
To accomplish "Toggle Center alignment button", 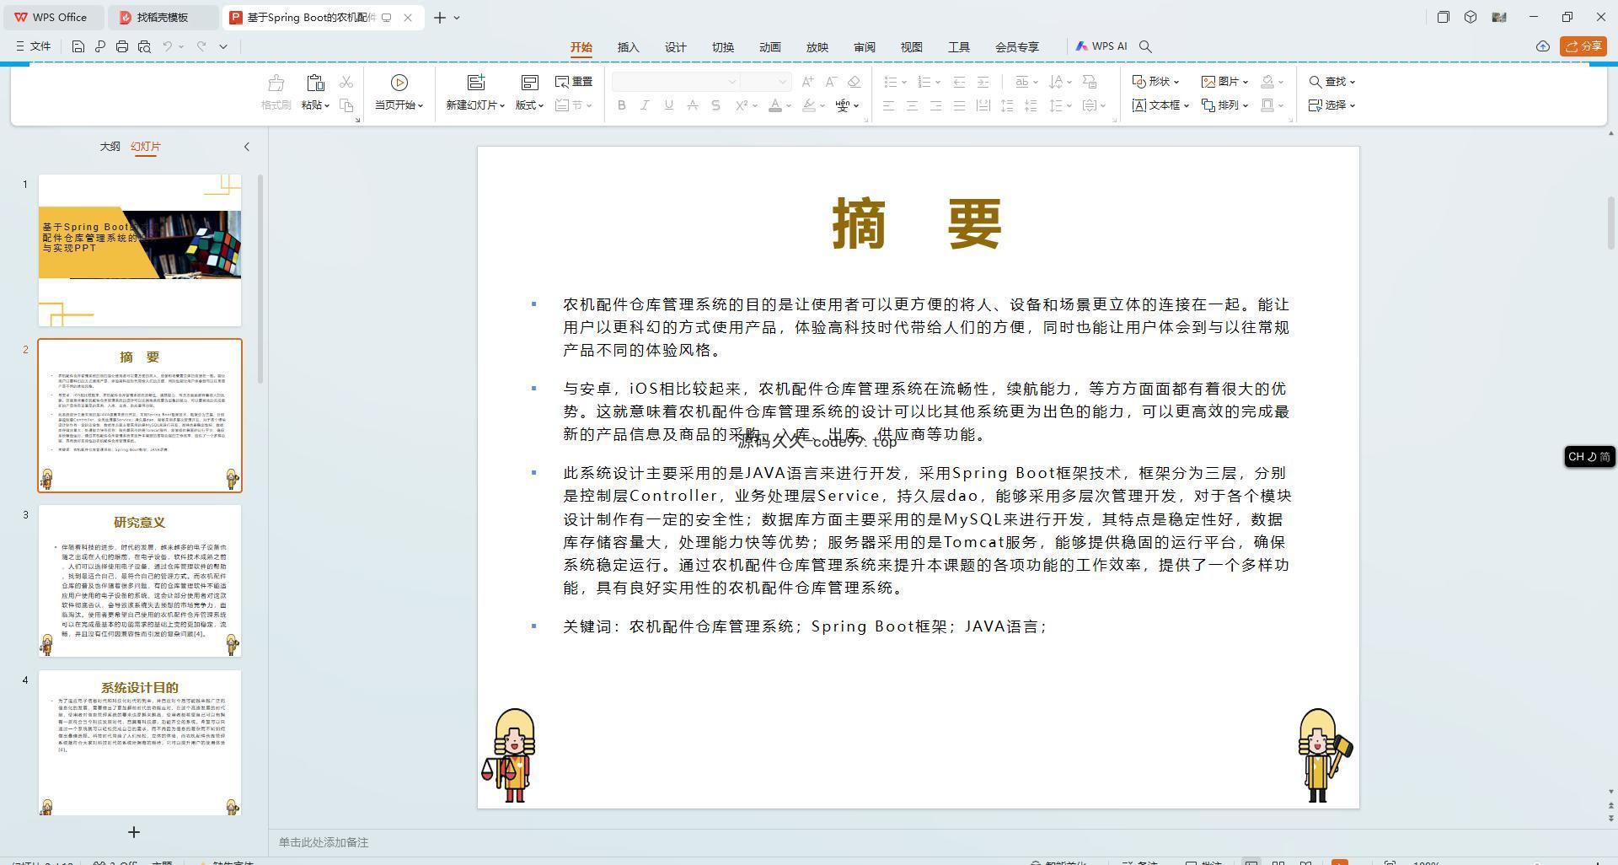I will coord(912,105).
